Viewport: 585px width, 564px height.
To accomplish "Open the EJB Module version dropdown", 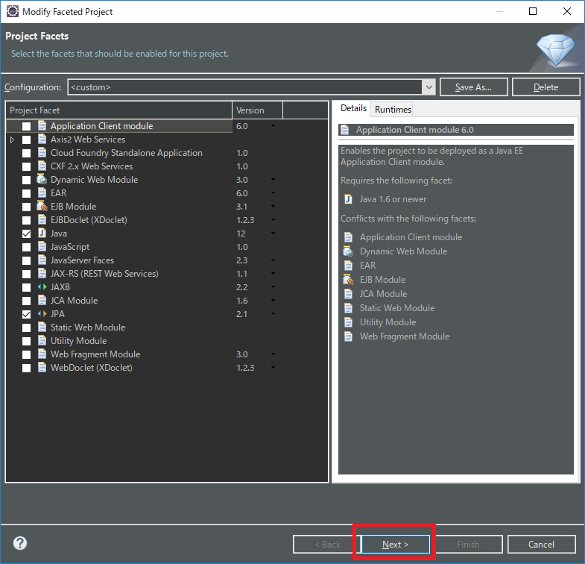I will (273, 207).
